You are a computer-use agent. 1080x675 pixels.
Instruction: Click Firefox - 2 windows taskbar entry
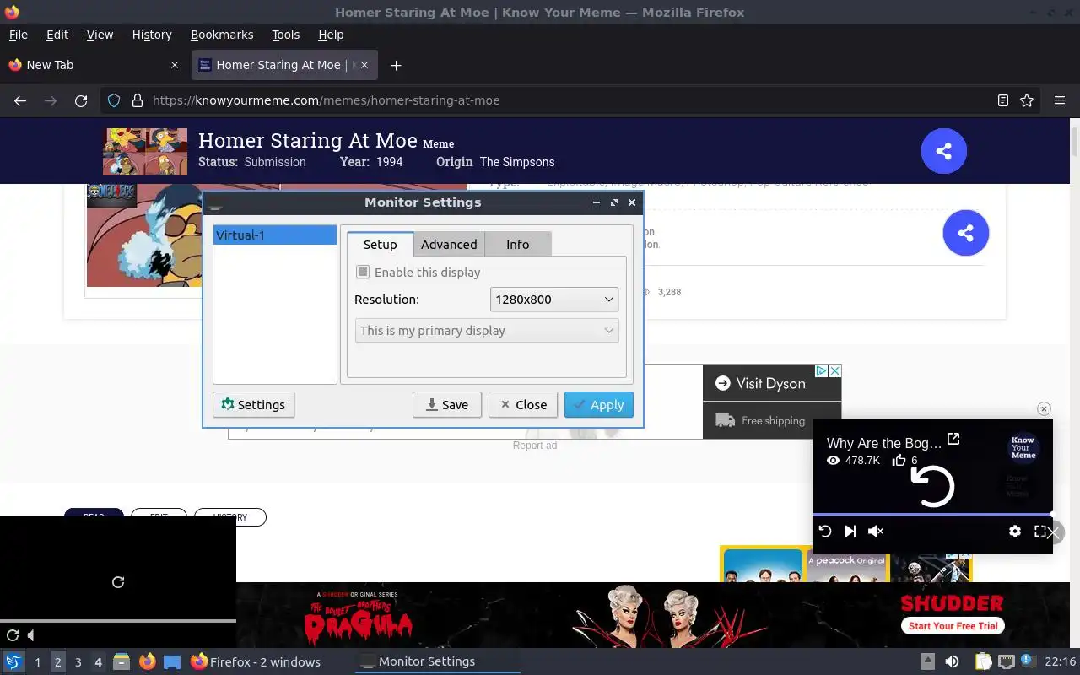[256, 661]
